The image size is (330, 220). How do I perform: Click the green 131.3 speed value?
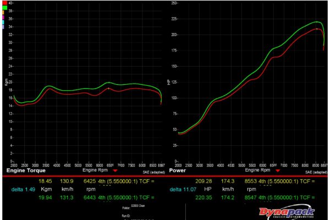67,197
